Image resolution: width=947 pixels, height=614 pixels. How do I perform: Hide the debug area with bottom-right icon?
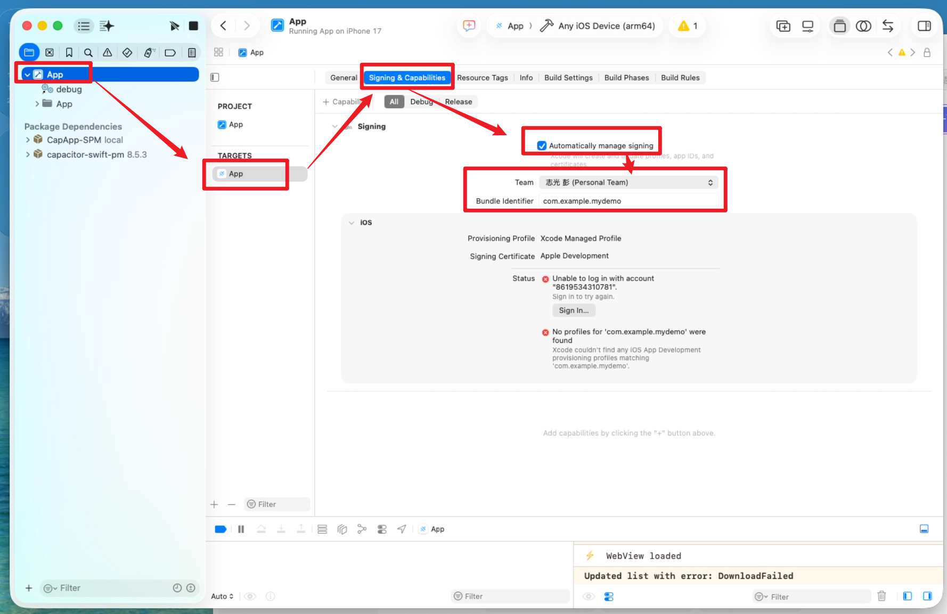click(924, 529)
